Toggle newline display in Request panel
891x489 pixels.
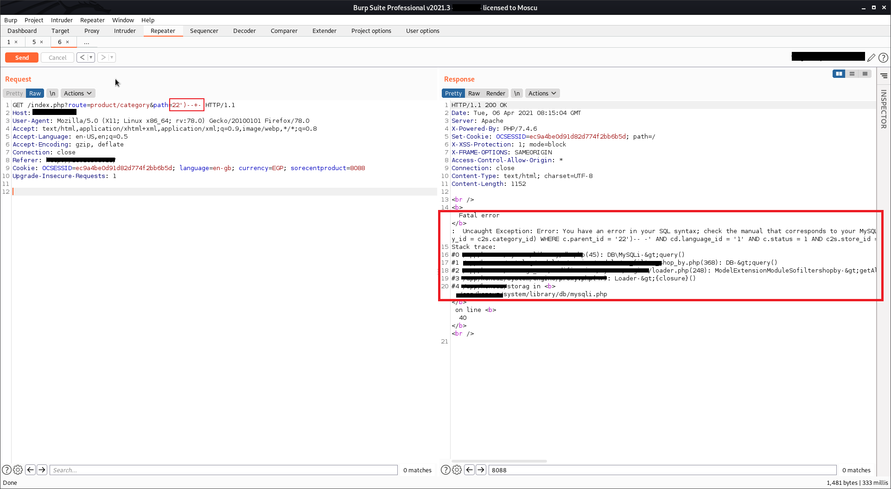pos(52,93)
